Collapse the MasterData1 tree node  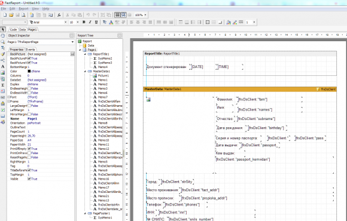(85, 72)
